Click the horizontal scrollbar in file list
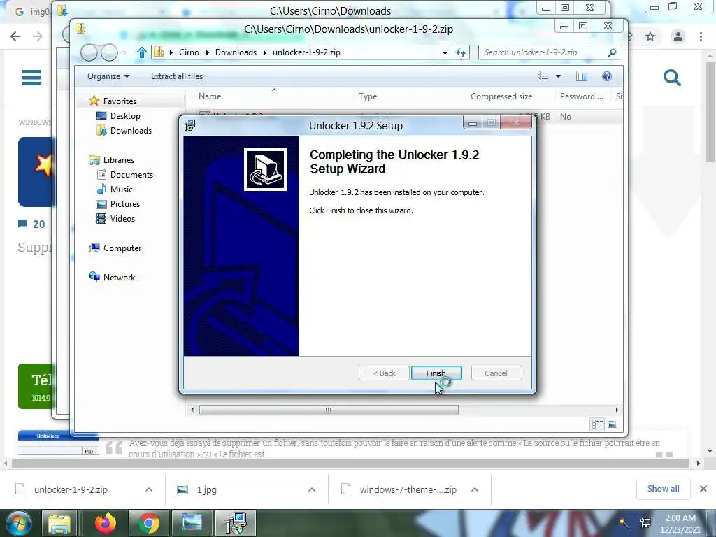Screen dimensions: 716x537 point(329,410)
